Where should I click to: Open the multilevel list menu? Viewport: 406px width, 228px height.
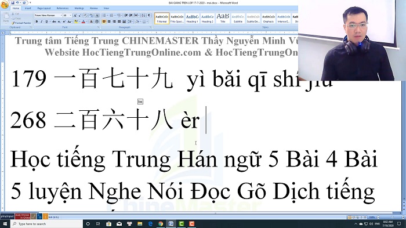[119, 16]
